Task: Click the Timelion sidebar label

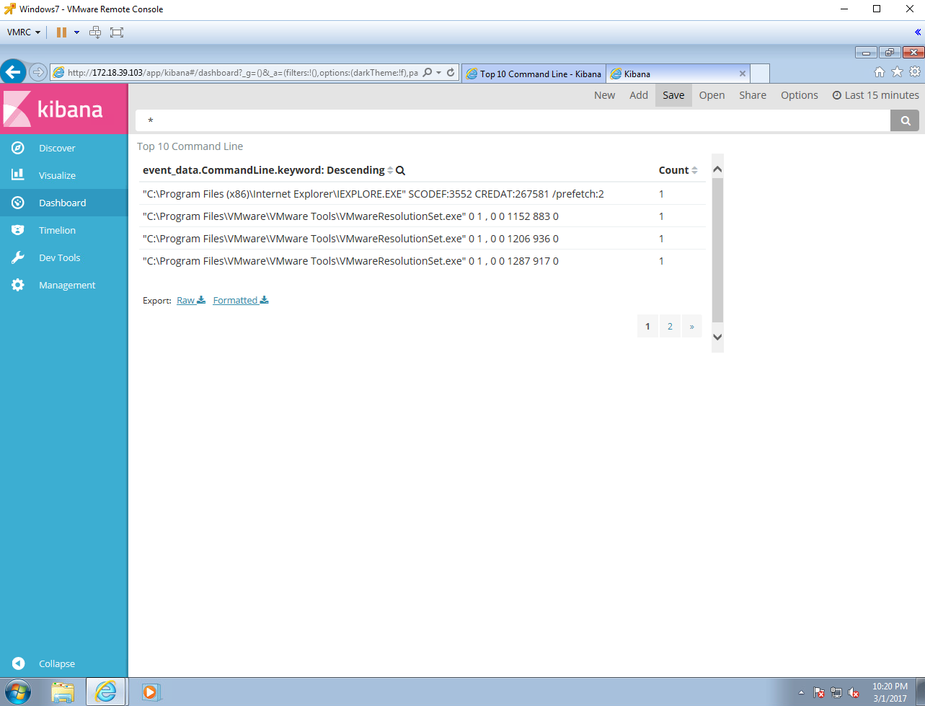Action: [x=57, y=230]
